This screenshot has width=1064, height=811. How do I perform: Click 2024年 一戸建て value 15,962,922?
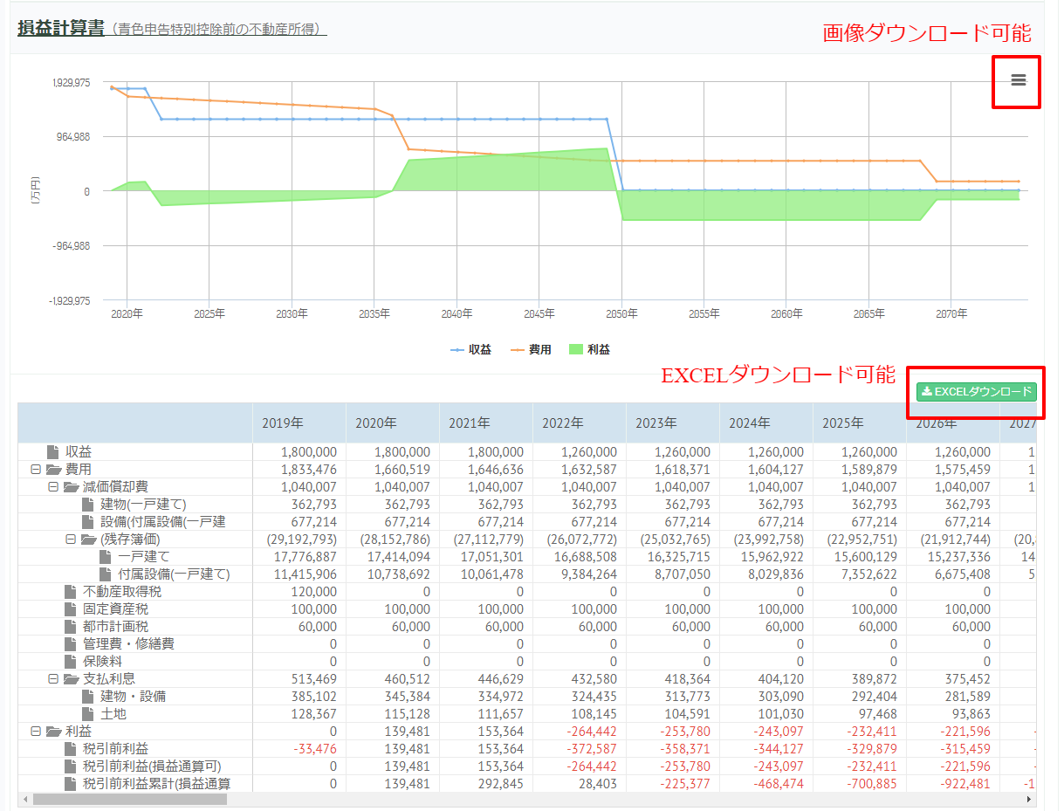click(x=772, y=557)
